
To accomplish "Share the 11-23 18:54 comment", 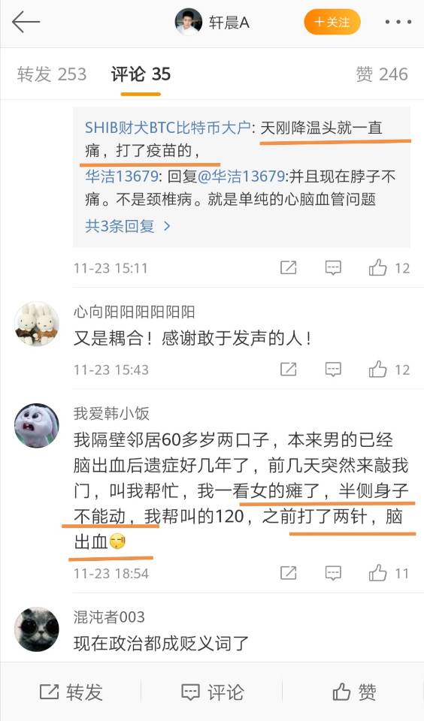I will pyautogui.click(x=289, y=573).
